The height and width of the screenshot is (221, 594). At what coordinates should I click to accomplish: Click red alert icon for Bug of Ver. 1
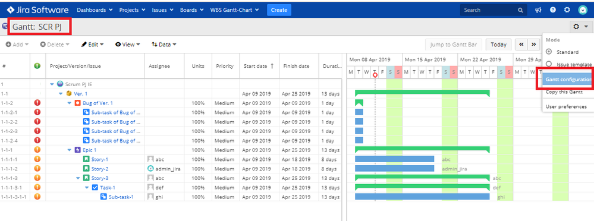[x=37, y=103]
